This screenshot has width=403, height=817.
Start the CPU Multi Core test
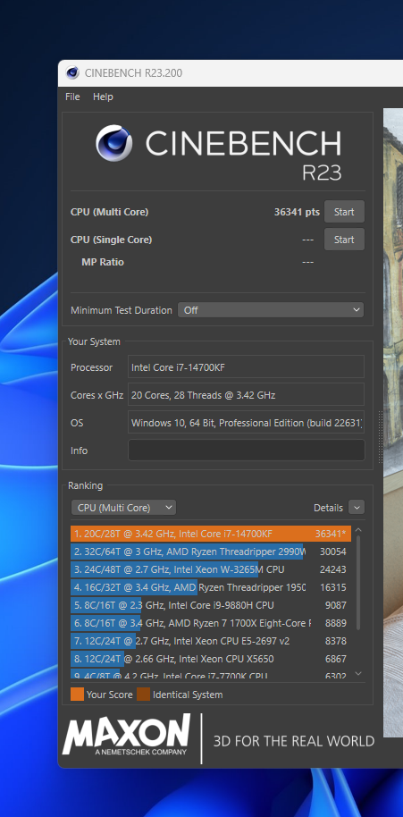tap(344, 212)
